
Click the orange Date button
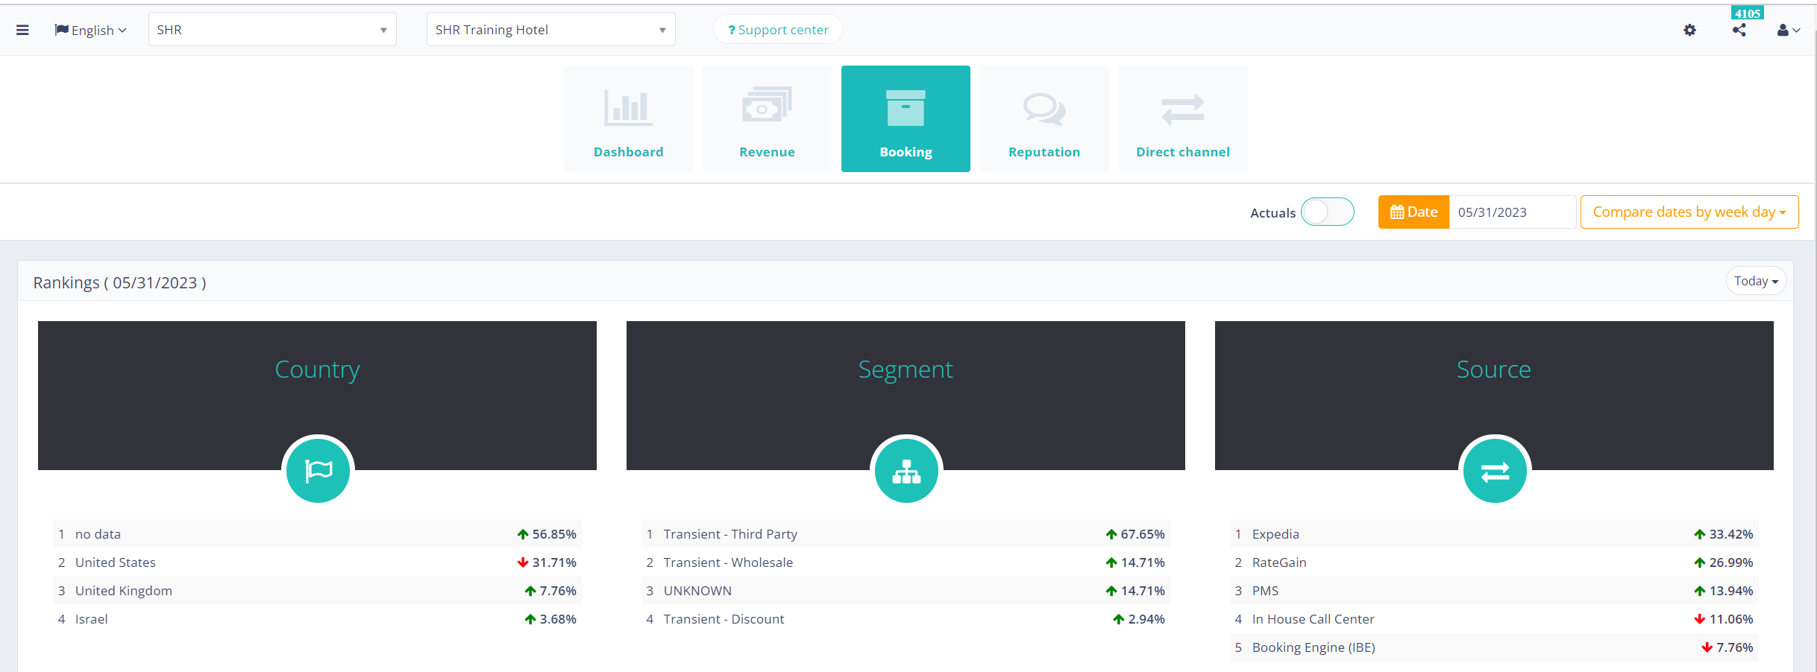click(1413, 212)
